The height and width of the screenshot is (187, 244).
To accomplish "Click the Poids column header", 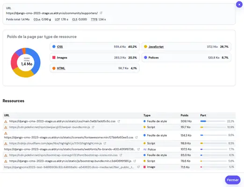I will click(185, 115).
